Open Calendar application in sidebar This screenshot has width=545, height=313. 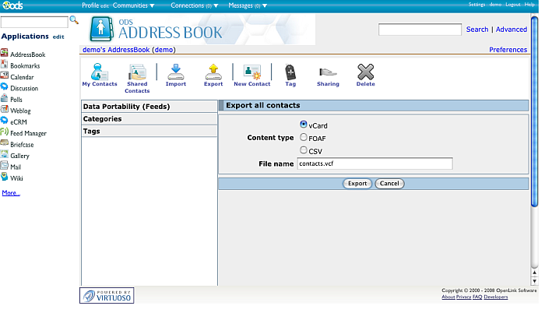(x=22, y=77)
